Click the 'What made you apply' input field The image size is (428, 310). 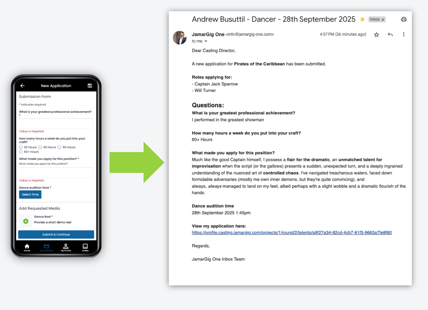click(56, 173)
